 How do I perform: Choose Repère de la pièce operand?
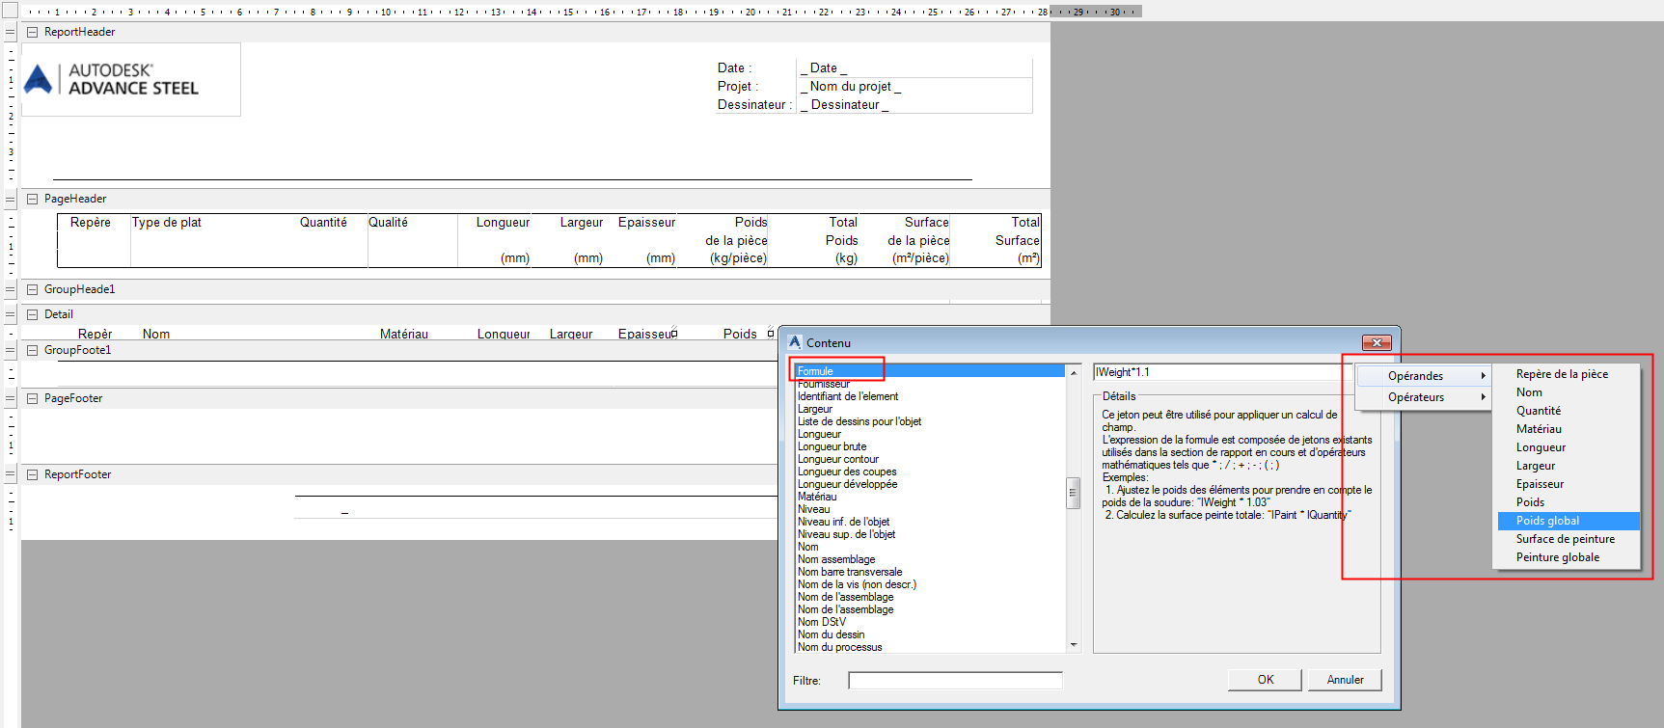point(1569,374)
